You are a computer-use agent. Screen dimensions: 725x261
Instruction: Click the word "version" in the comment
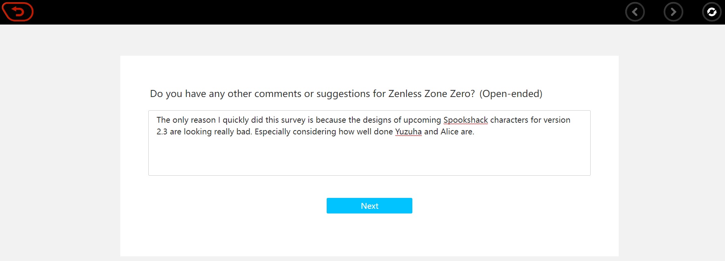(x=557, y=120)
